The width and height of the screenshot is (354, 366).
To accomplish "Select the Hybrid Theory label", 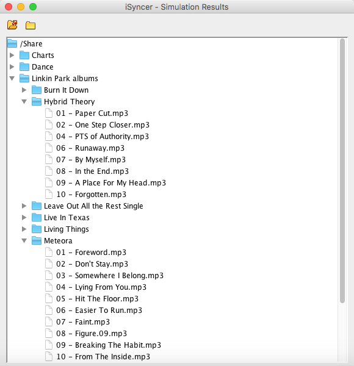I will 70,102.
